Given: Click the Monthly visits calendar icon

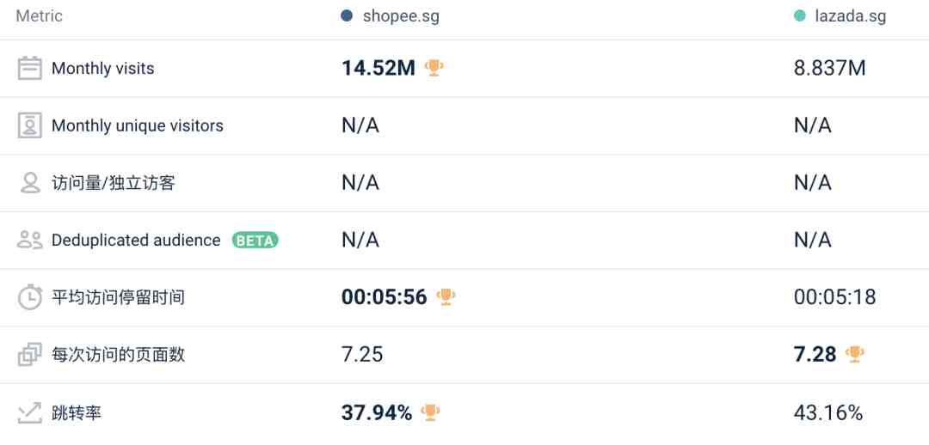Looking at the screenshot, I should pos(29,68).
